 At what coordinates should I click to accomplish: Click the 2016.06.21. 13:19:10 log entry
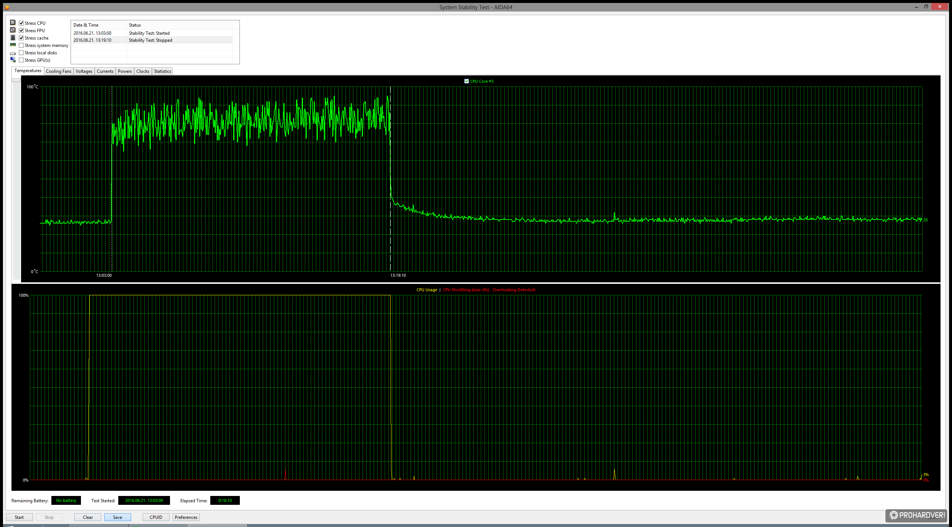point(92,40)
